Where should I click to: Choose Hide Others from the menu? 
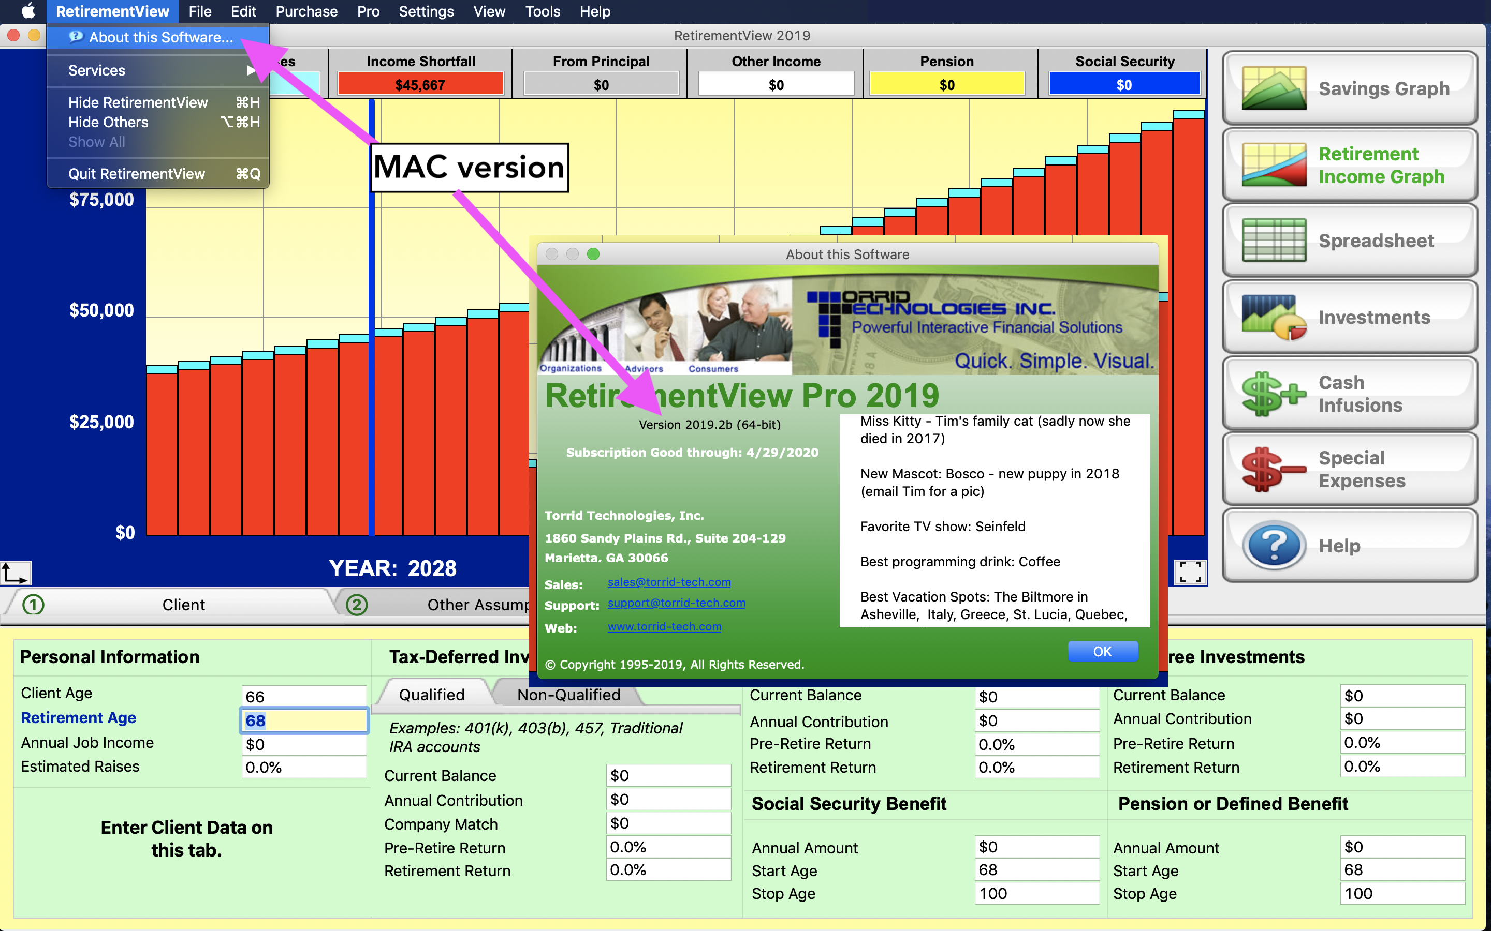click(158, 122)
